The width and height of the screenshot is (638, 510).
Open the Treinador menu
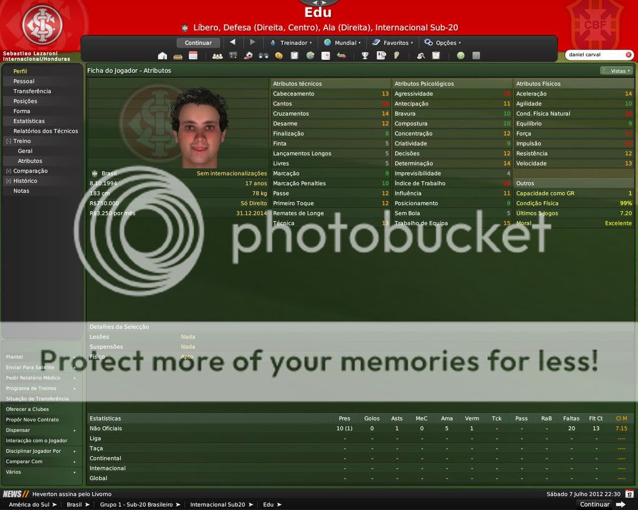tap(291, 43)
